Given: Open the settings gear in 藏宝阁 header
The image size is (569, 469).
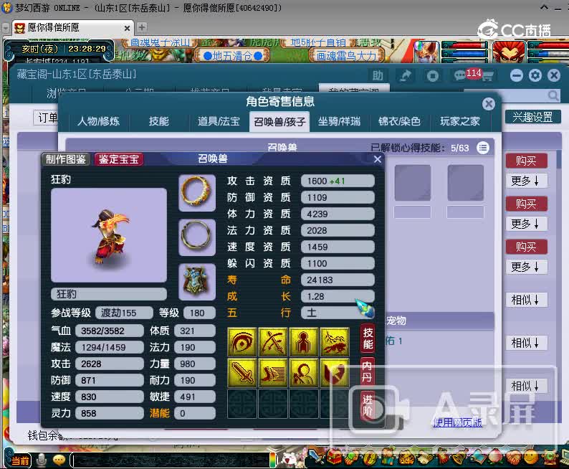Looking at the screenshot, I should (x=535, y=75).
